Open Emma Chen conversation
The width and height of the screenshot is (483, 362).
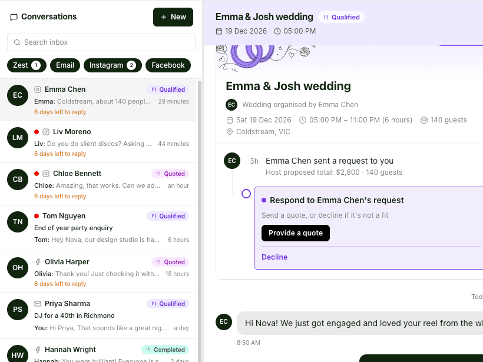point(98,100)
